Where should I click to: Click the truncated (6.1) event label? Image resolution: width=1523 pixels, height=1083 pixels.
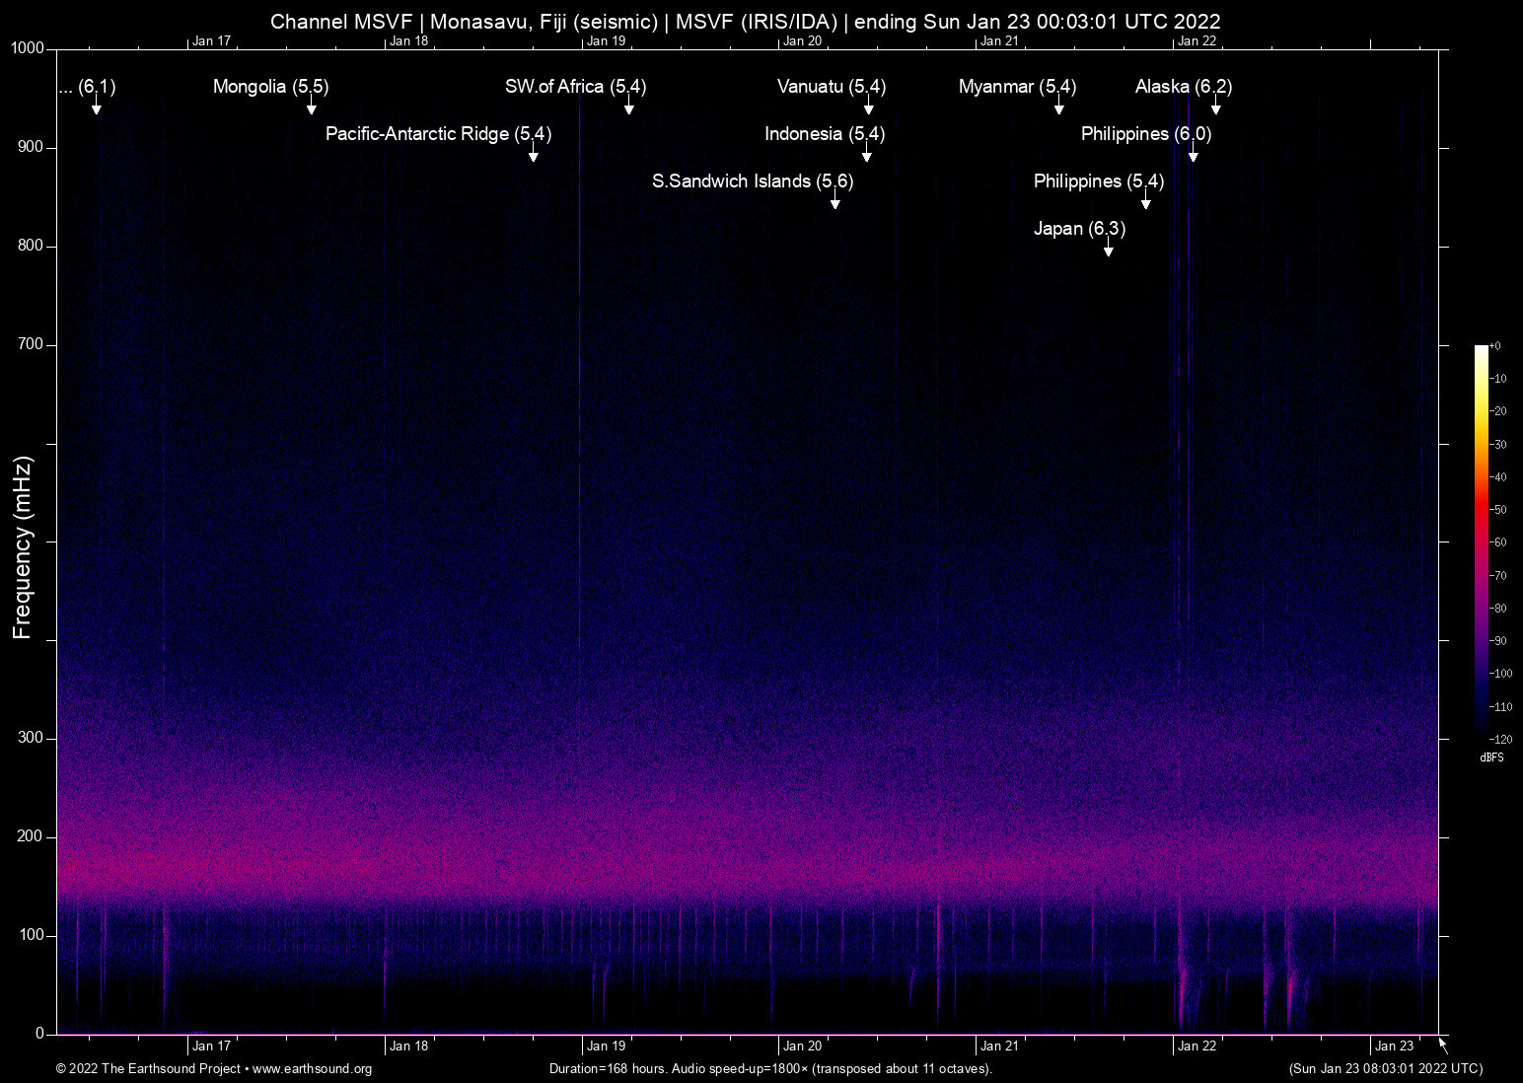pos(87,87)
